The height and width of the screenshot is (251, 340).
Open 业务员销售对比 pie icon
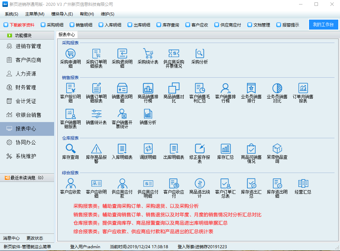pos(277,88)
